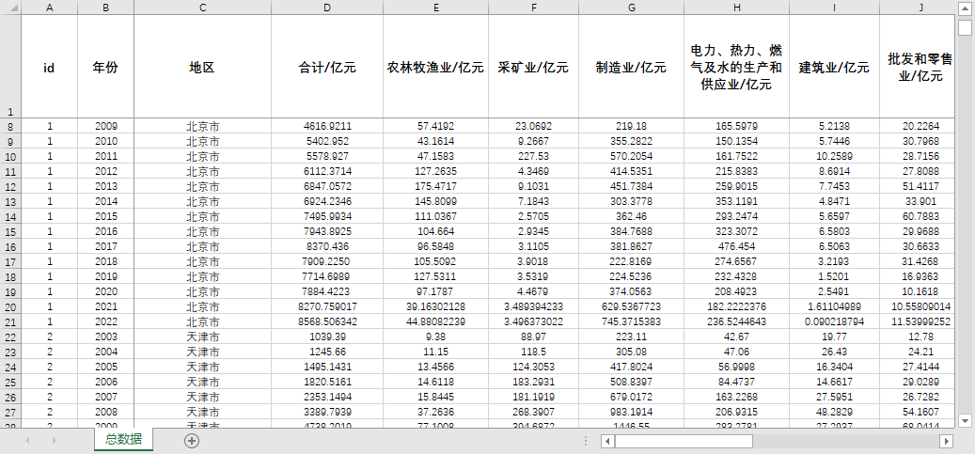This screenshot has height=454, width=975.
Task: Select cell with value 3.496373022
Action: tap(533, 321)
